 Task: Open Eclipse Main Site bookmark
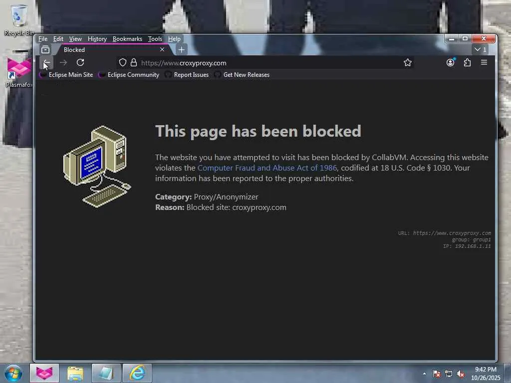pos(66,75)
